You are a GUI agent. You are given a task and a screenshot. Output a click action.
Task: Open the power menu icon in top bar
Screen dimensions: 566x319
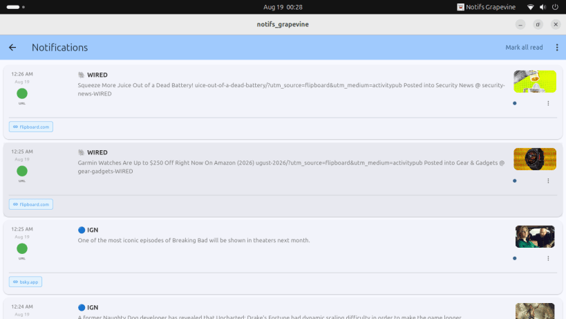(555, 7)
